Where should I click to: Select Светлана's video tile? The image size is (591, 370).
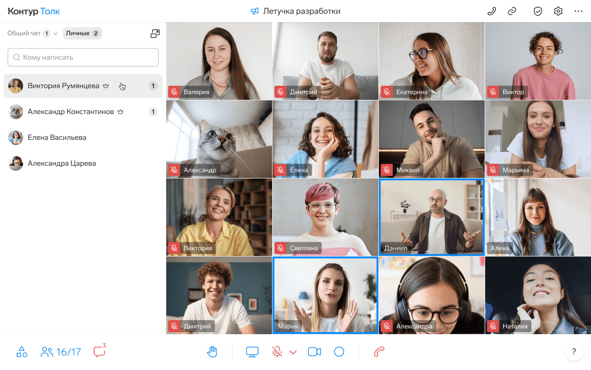tap(326, 217)
